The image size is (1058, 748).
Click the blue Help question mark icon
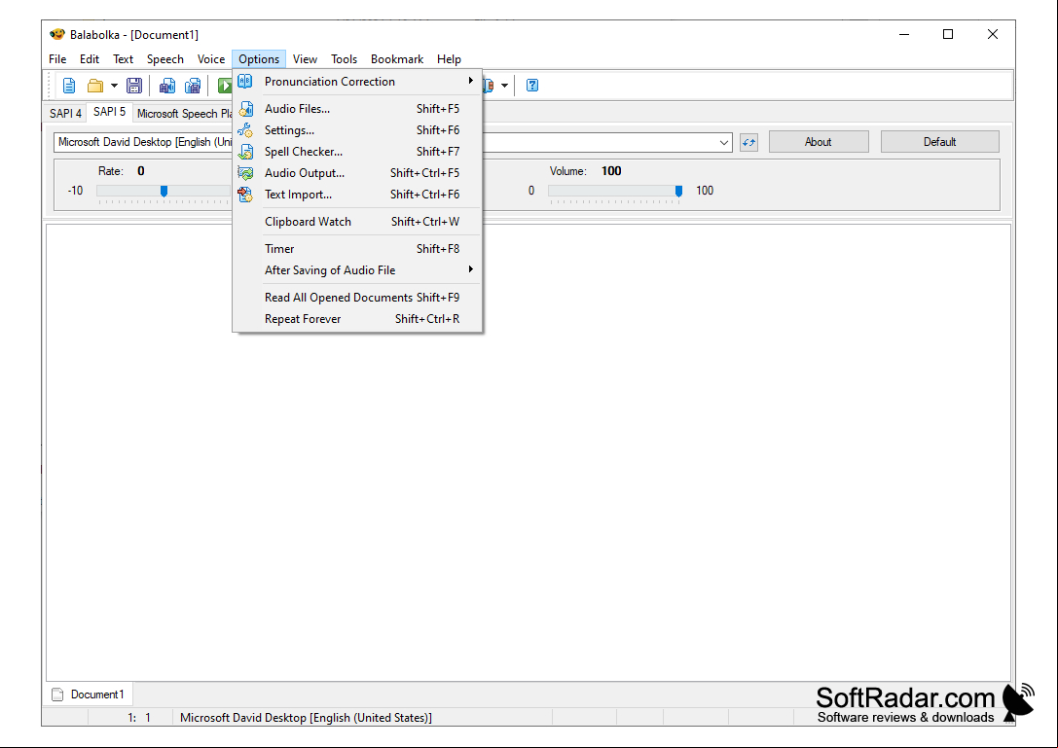(x=532, y=86)
